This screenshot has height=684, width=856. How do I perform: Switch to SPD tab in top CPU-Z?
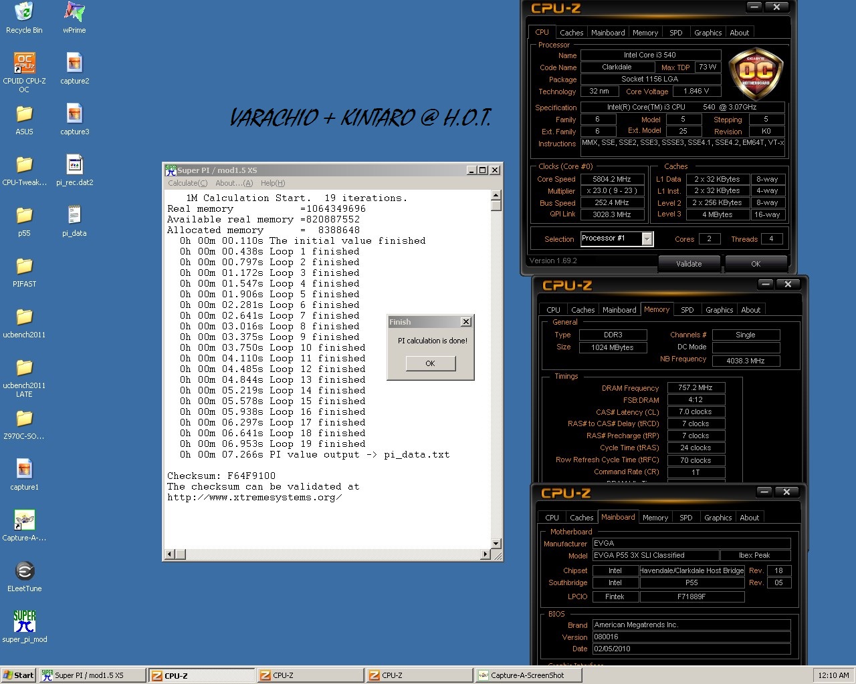pyautogui.click(x=676, y=33)
